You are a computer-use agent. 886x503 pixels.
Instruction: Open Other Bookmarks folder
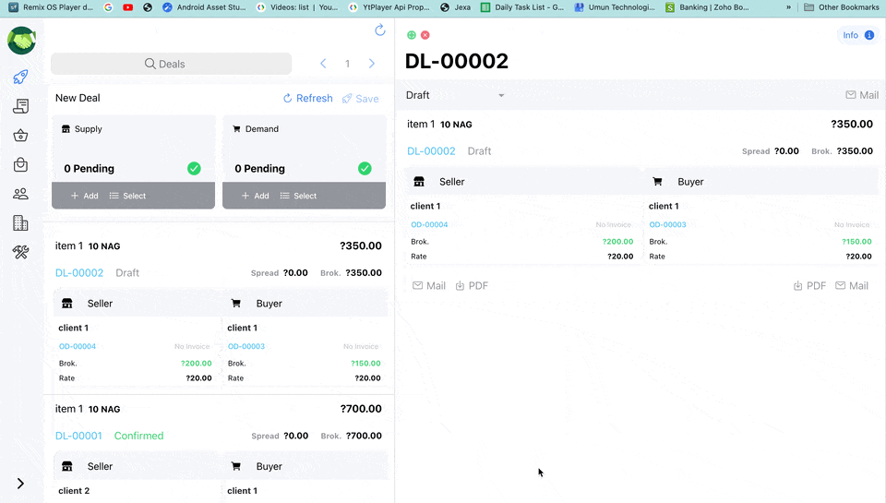(842, 7)
